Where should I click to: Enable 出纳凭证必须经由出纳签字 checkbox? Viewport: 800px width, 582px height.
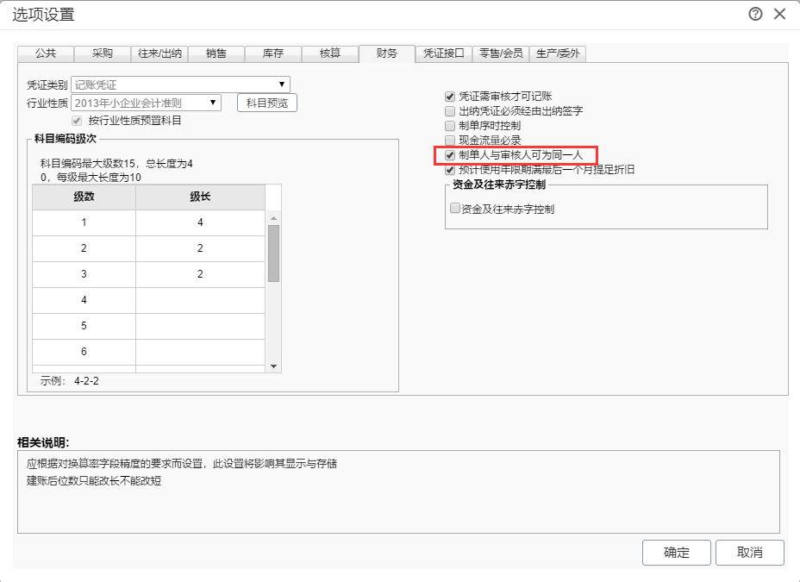coord(450,111)
